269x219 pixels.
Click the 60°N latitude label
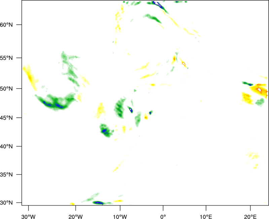6,25
